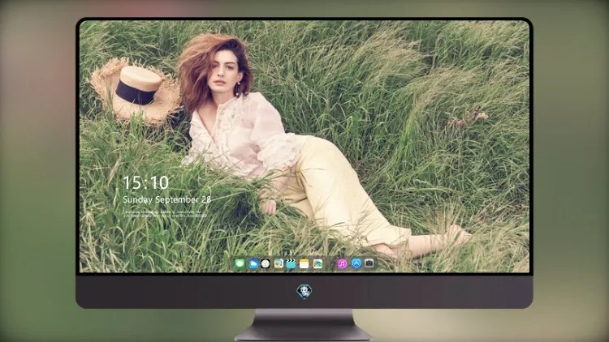Open the Weather app in dock
Viewport: 609px width, 342px height.
253,264
